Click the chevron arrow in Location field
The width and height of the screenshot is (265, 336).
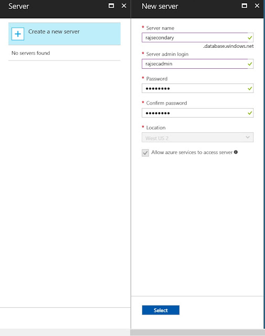(248, 137)
